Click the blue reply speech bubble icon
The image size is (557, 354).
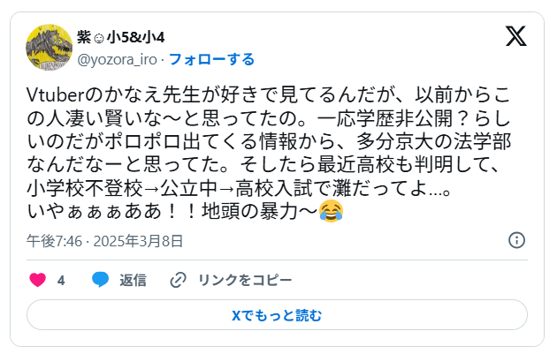[101, 280]
